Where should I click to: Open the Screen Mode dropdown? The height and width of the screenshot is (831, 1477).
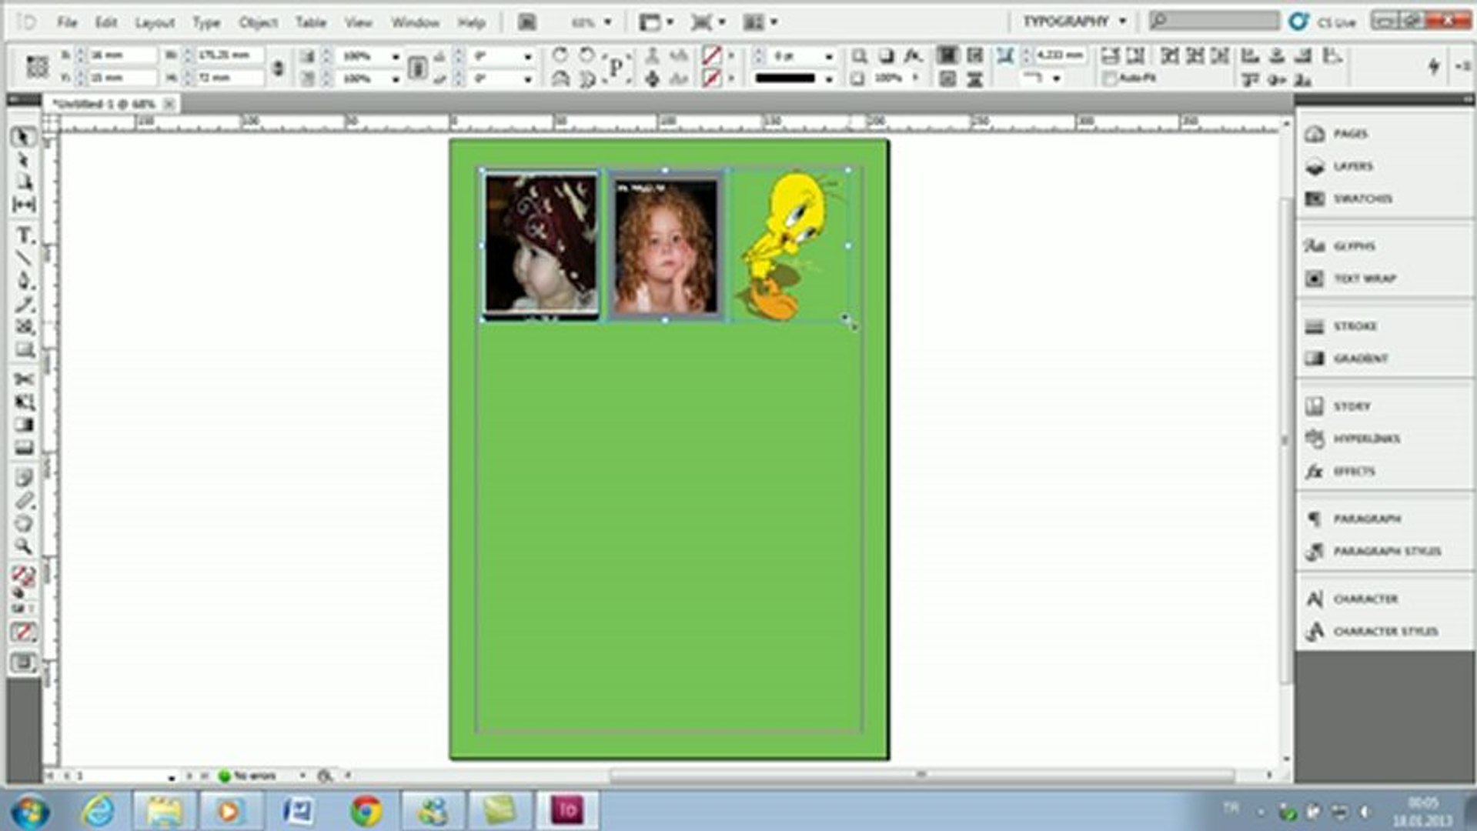click(707, 22)
